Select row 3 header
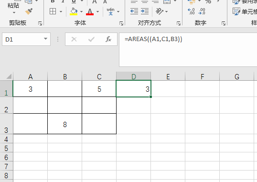257x182 pixels. tap(6, 124)
